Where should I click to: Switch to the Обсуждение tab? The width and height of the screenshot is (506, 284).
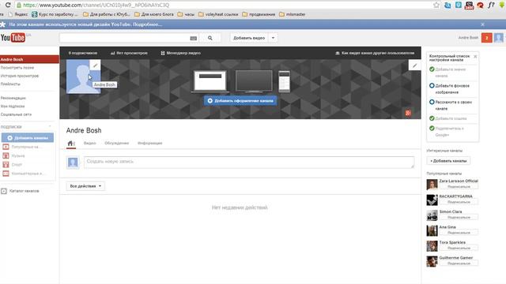click(116, 144)
